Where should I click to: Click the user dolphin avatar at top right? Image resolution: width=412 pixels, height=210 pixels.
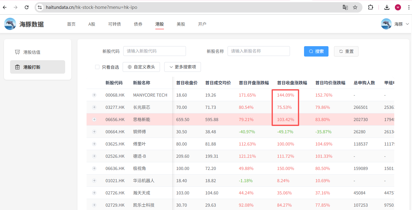click(386, 24)
